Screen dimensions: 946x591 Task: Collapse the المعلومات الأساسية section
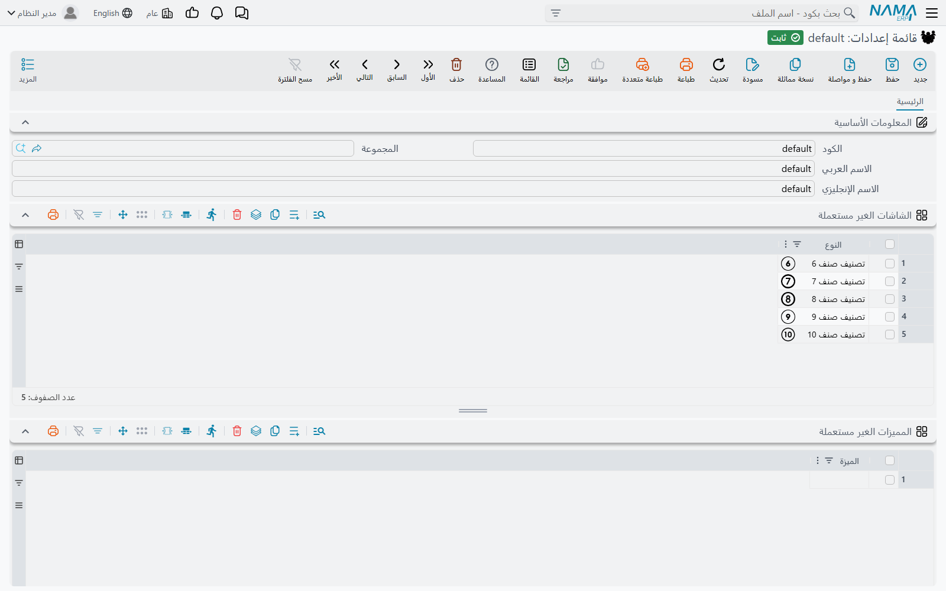tap(25, 122)
